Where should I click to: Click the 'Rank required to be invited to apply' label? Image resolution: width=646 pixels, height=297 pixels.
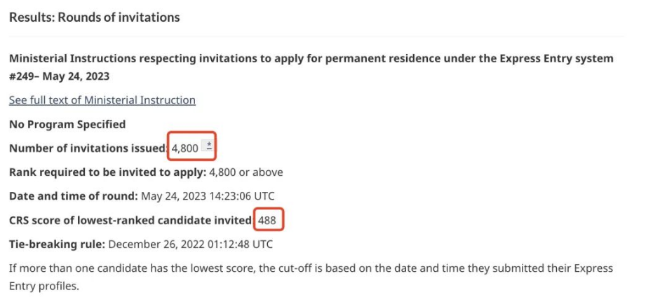tap(107, 172)
